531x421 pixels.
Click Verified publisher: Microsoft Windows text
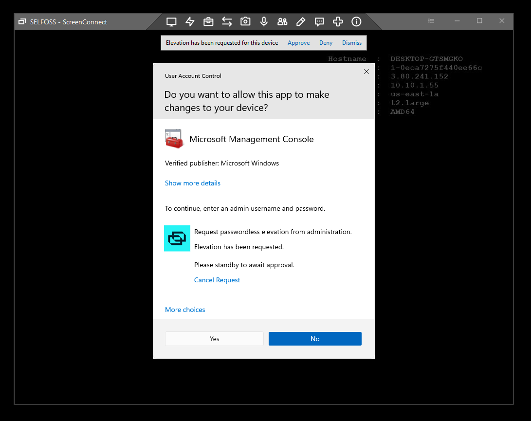pyautogui.click(x=222, y=163)
